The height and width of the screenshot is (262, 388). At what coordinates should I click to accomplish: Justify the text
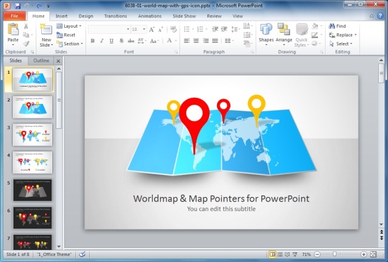[215, 41]
